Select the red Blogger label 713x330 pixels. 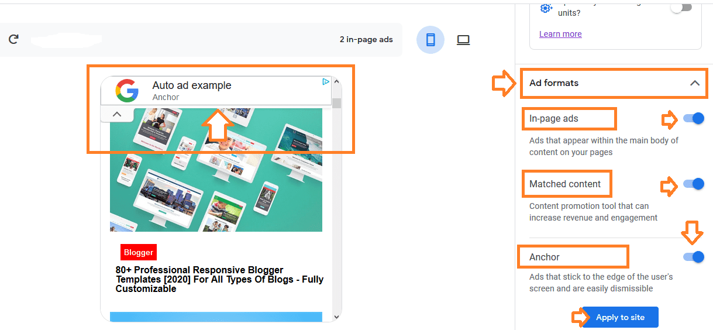tap(139, 252)
